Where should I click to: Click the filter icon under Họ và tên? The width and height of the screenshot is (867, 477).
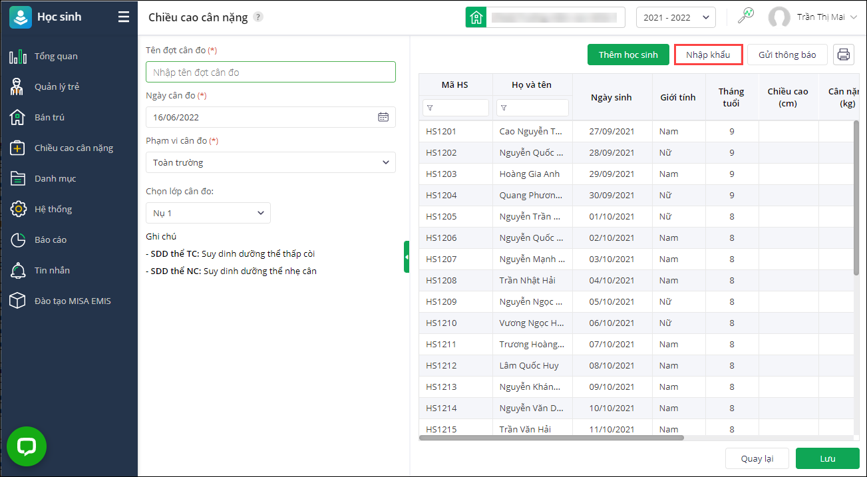click(x=504, y=108)
